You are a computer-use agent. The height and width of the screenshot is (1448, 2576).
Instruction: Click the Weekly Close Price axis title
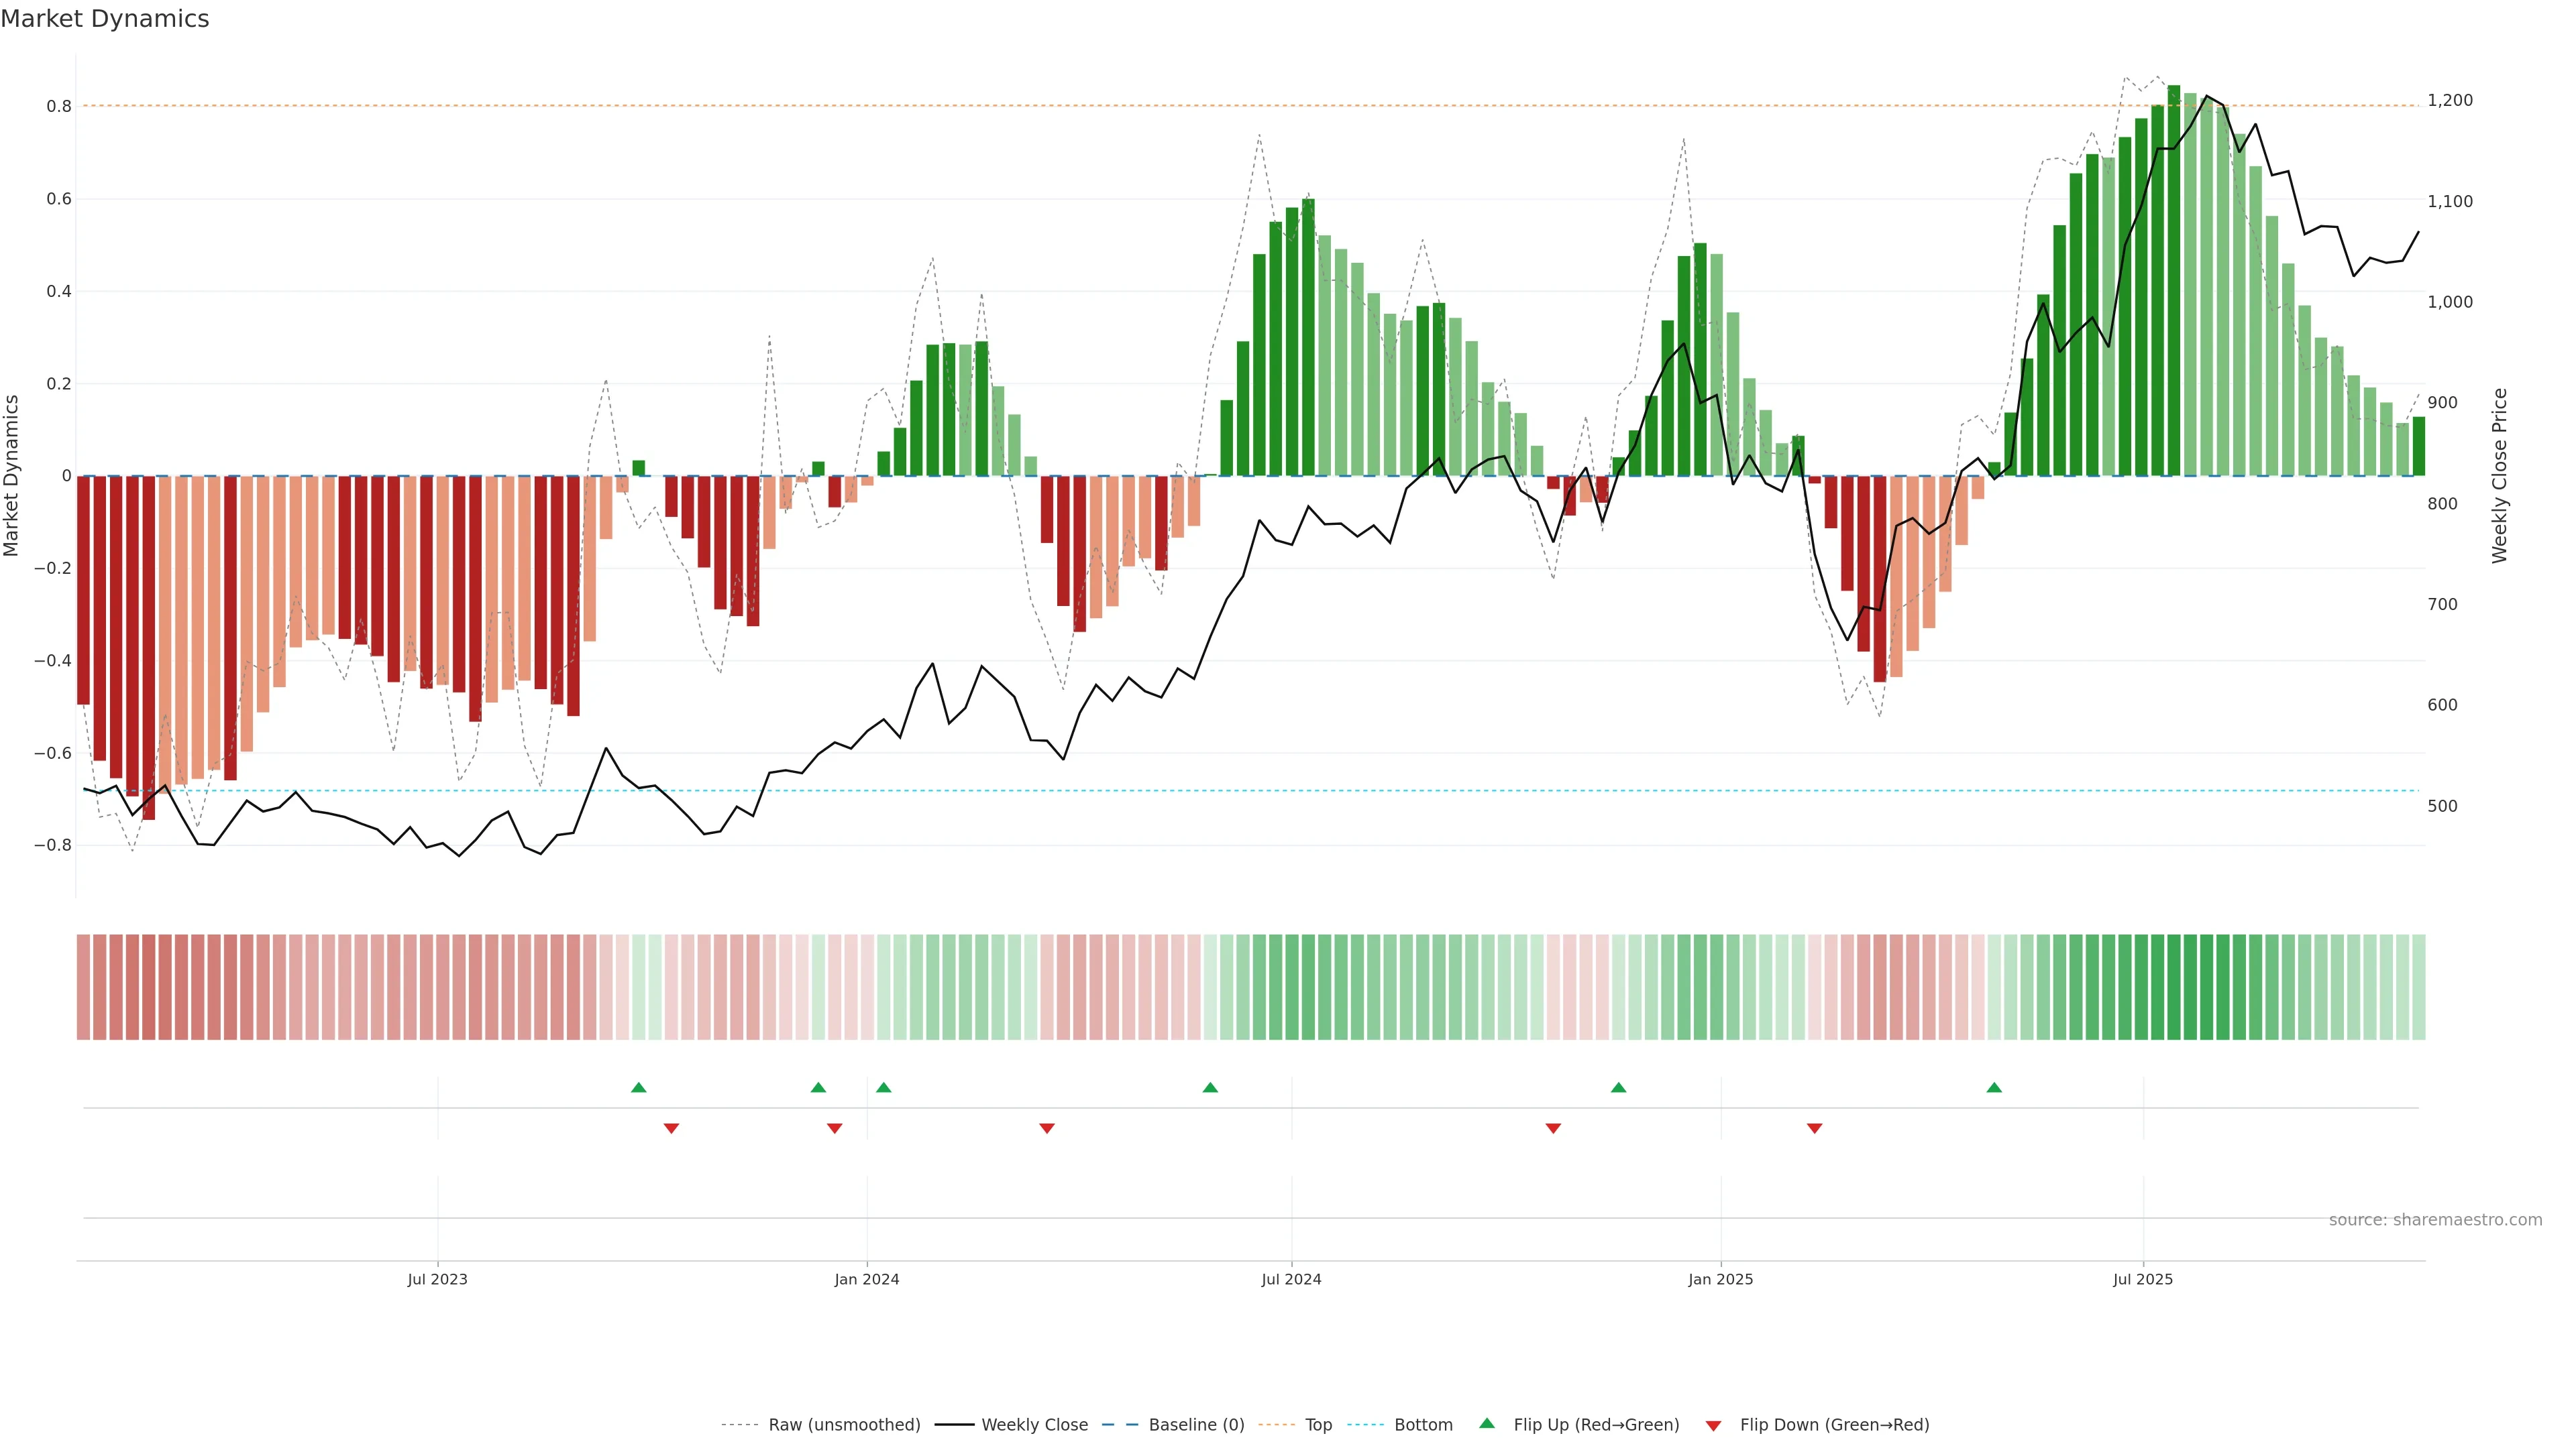2499,476
